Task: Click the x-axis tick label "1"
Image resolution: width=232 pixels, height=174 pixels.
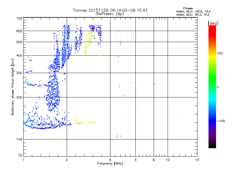Action: tap(23, 160)
